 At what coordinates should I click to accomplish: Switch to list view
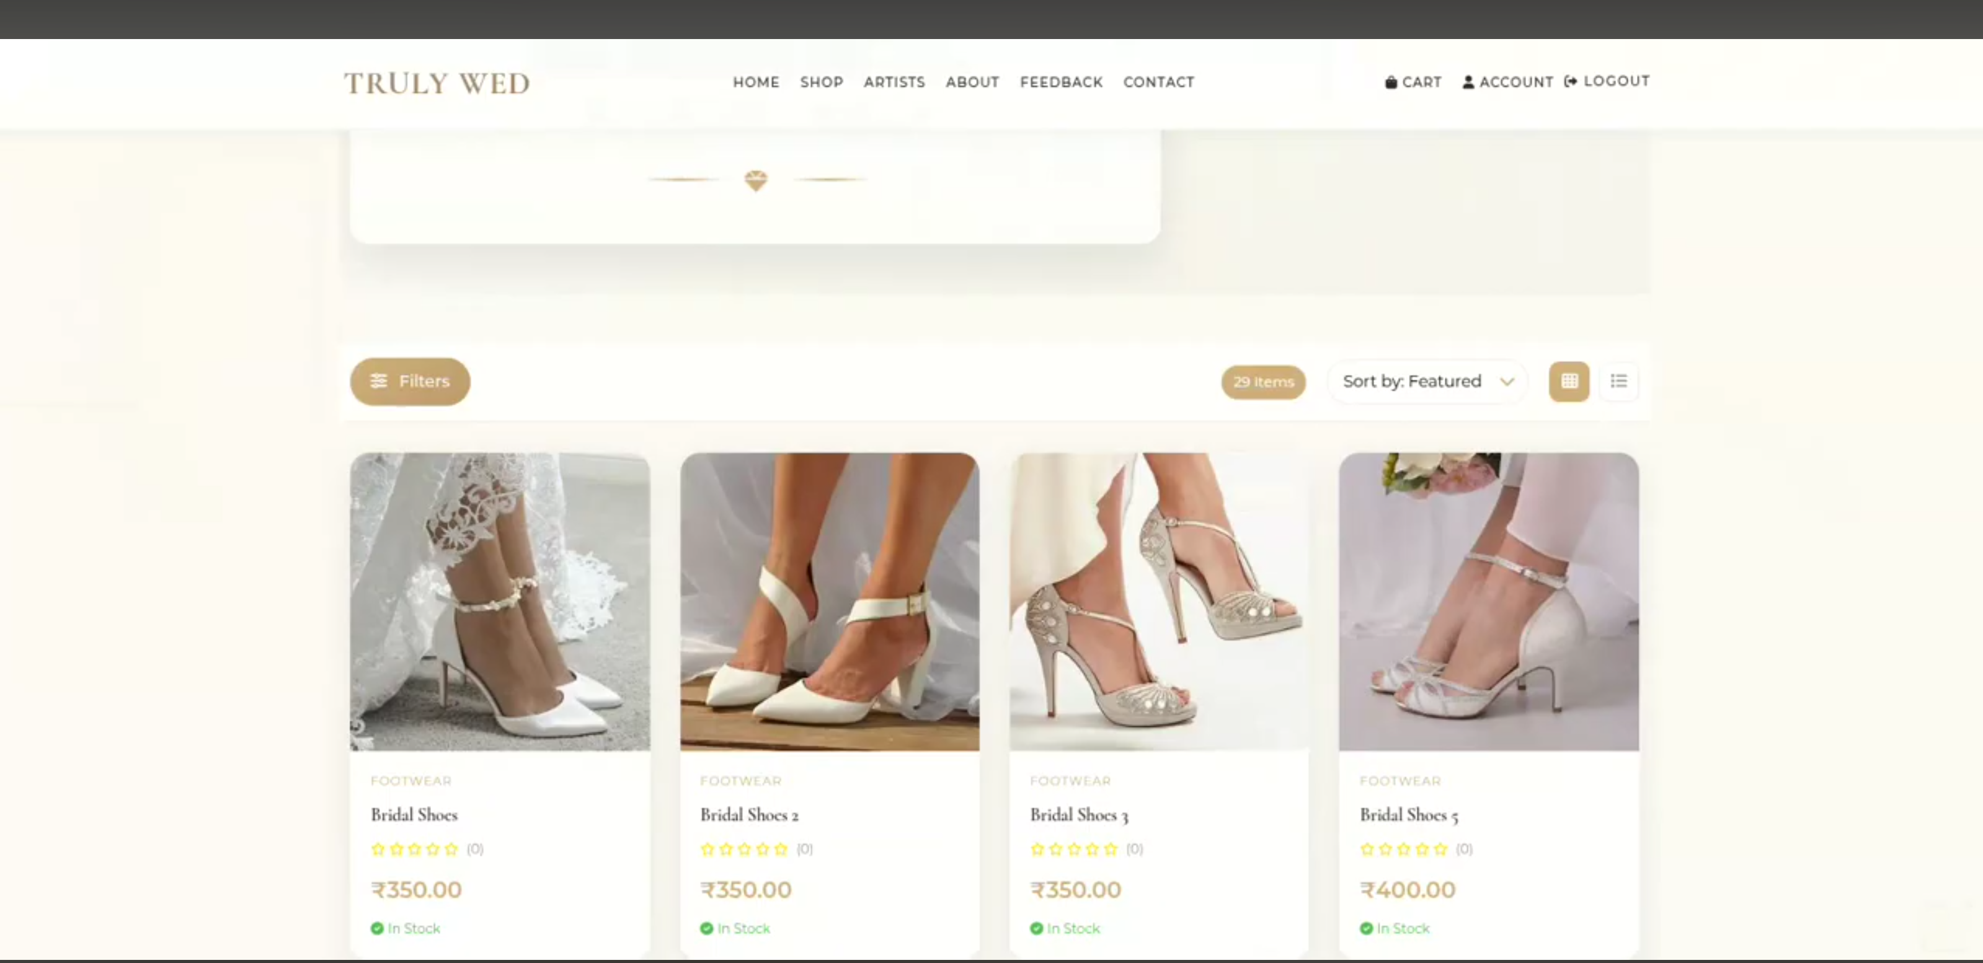[x=1619, y=382]
